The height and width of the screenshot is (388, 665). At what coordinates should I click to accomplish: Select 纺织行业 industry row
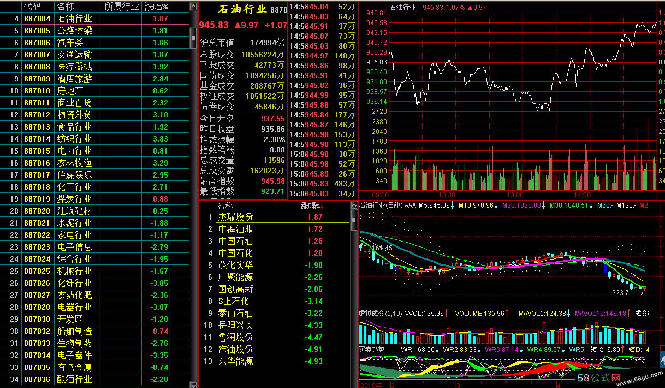click(x=94, y=139)
